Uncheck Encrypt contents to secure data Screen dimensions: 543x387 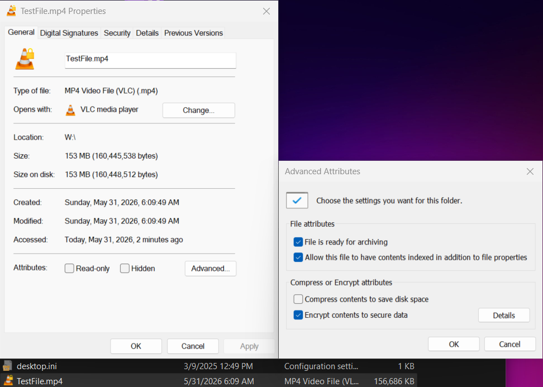coord(298,315)
